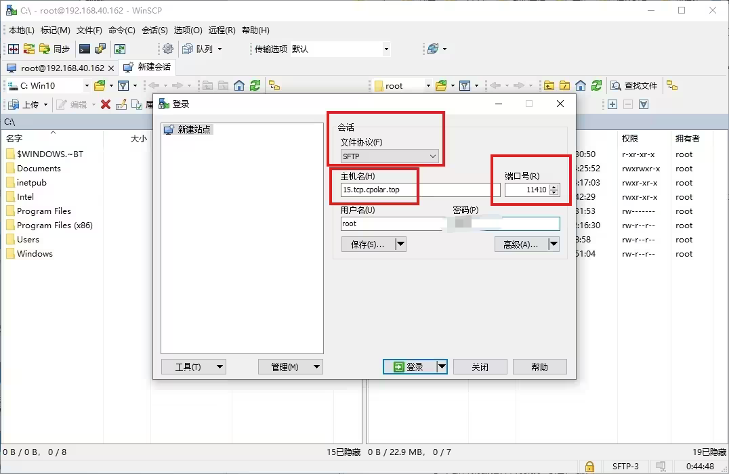The height and width of the screenshot is (474, 729).
Task: Click the select files plus icon
Action: pos(612,104)
